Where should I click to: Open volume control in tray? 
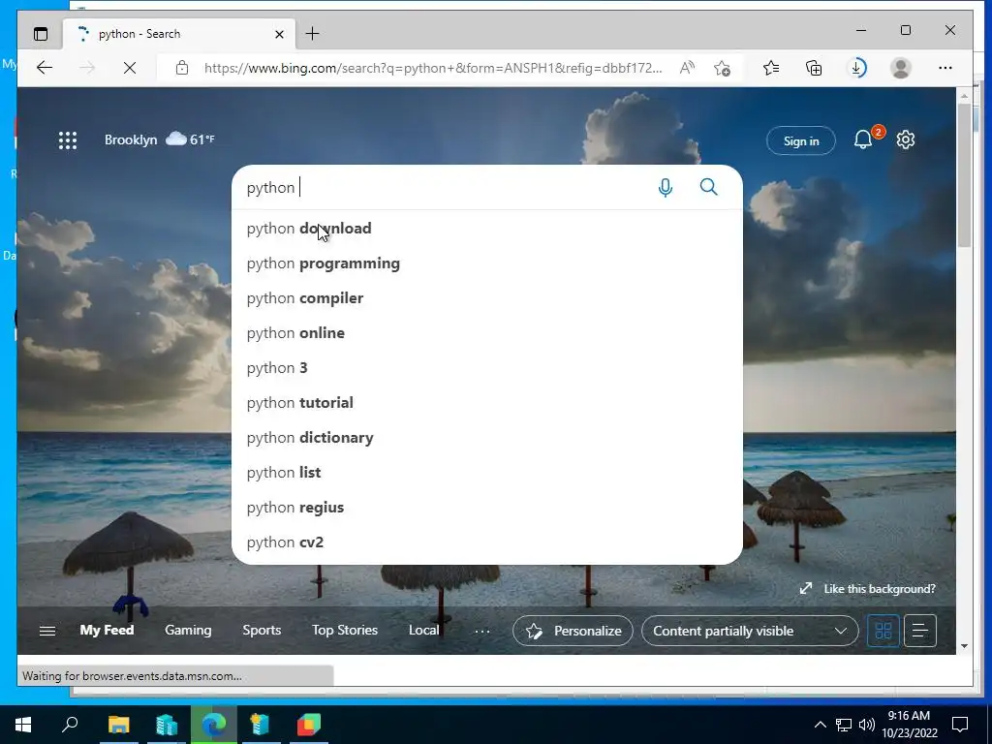(867, 725)
